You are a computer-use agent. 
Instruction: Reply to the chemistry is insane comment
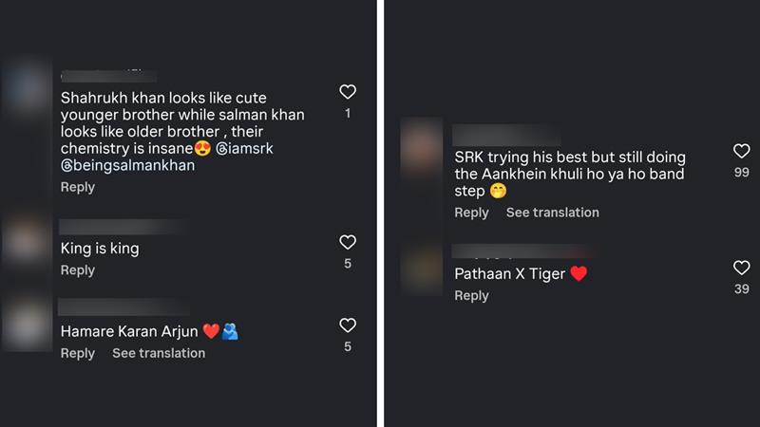(x=78, y=187)
